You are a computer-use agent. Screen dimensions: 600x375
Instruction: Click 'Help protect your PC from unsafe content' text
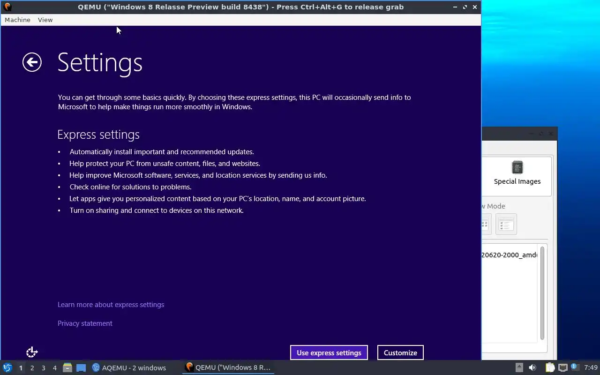click(165, 164)
